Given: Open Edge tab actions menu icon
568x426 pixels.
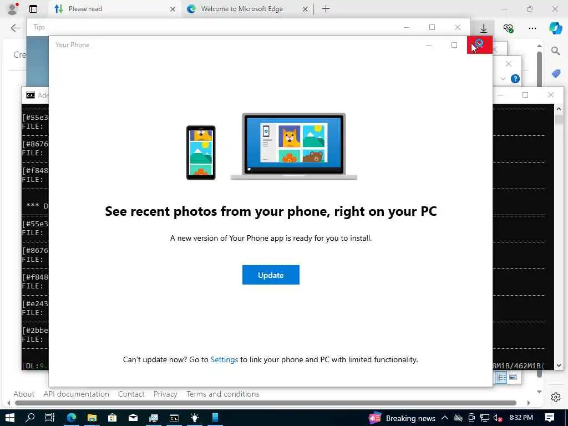Looking at the screenshot, I should coord(33,9).
